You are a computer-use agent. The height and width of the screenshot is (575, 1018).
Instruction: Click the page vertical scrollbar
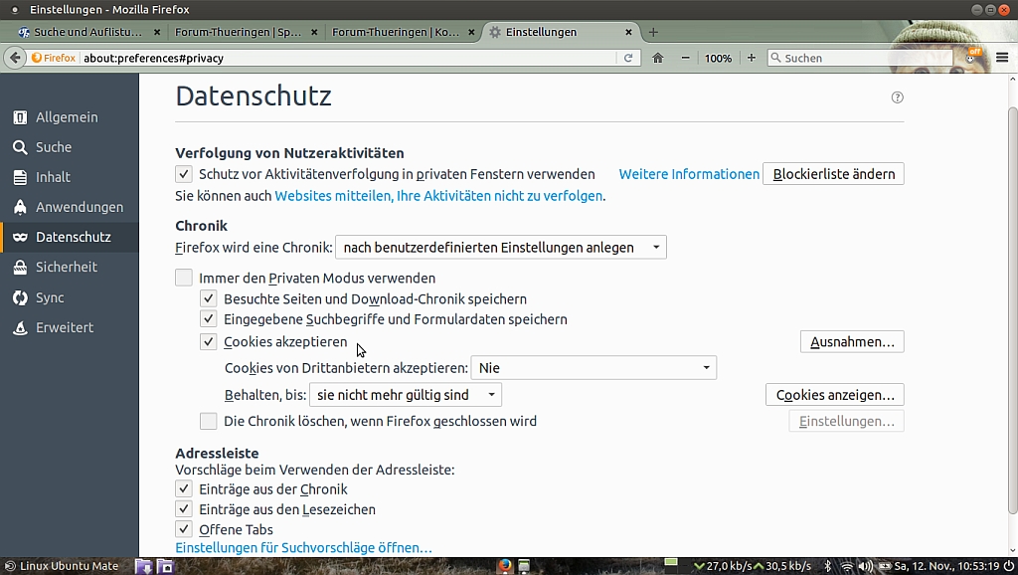point(1012,311)
